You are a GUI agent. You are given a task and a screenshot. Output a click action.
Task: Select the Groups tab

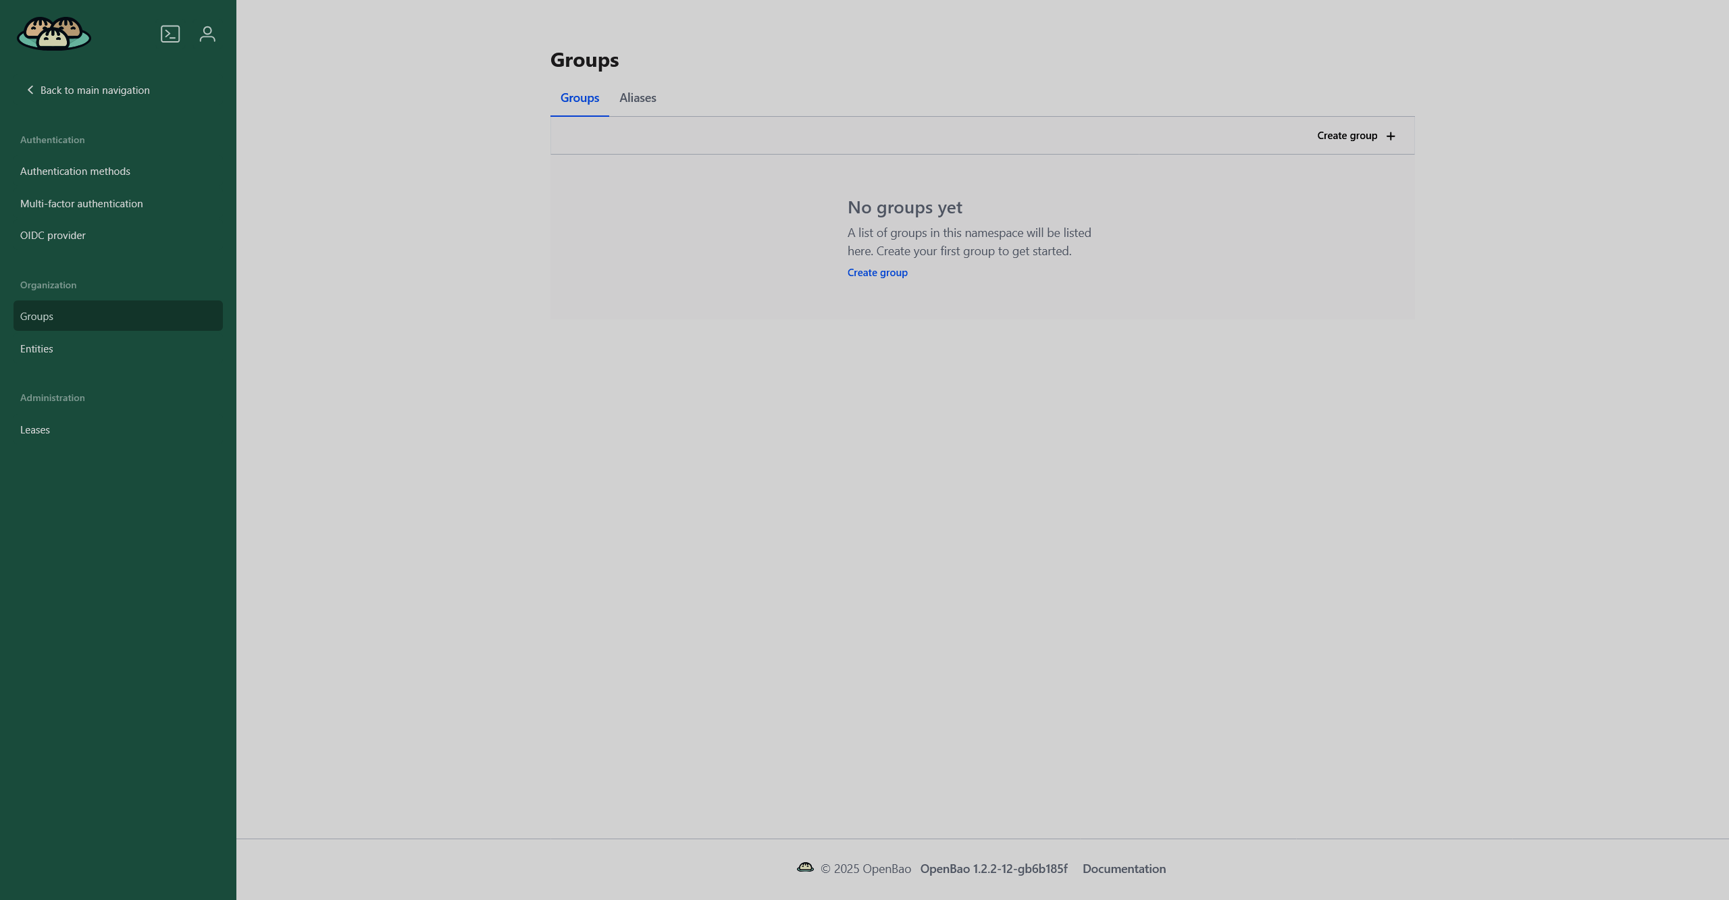click(579, 98)
